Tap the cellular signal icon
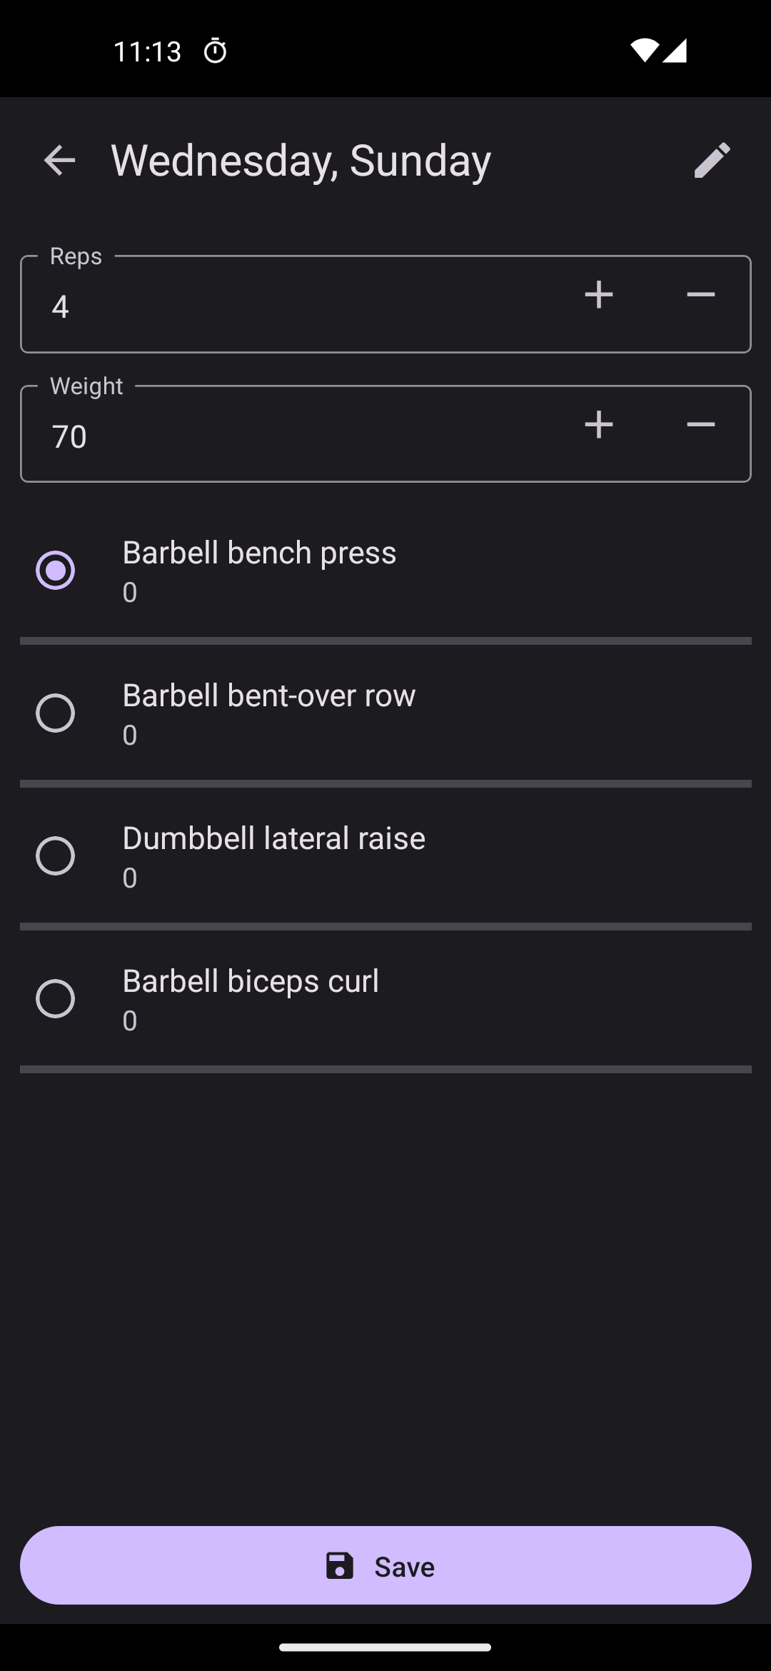Image resolution: width=771 pixels, height=1671 pixels. click(x=675, y=51)
